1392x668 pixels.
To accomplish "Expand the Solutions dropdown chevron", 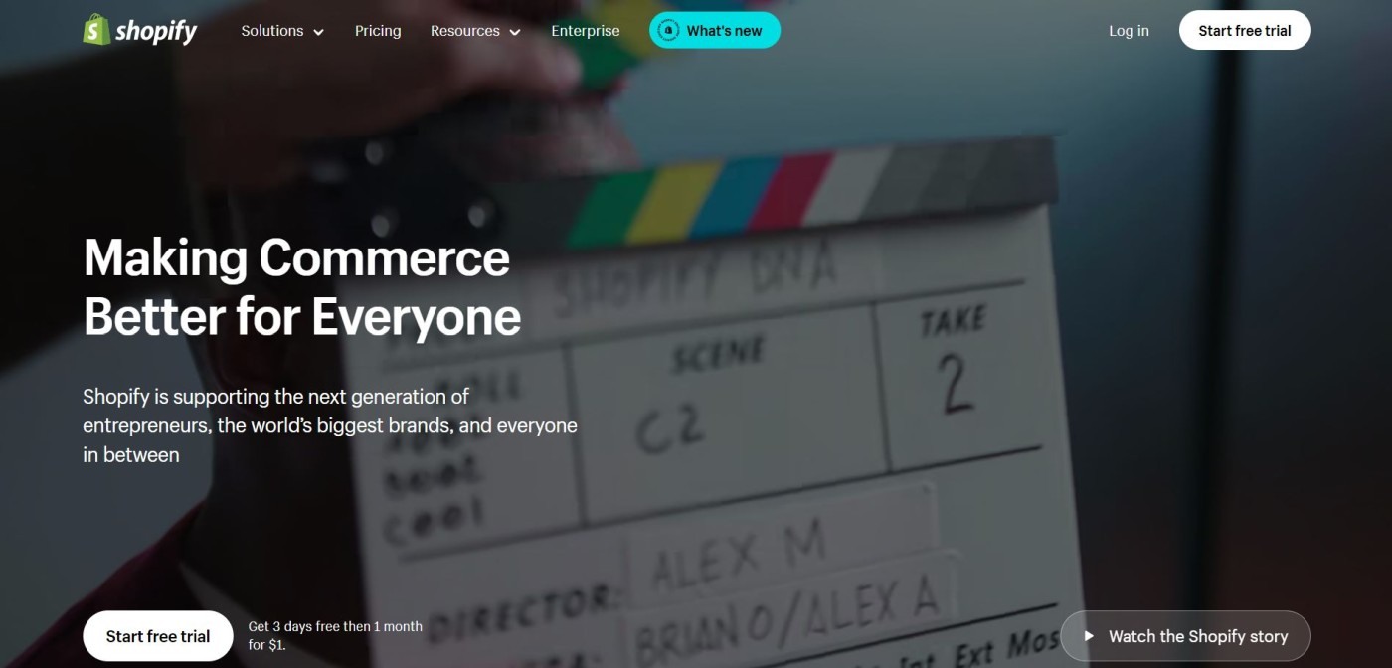I will coord(319,32).
